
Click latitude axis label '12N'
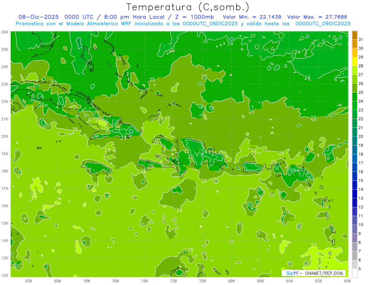coord(5,275)
